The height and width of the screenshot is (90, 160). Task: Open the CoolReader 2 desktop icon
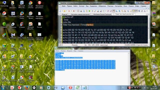click(x=13, y=14)
